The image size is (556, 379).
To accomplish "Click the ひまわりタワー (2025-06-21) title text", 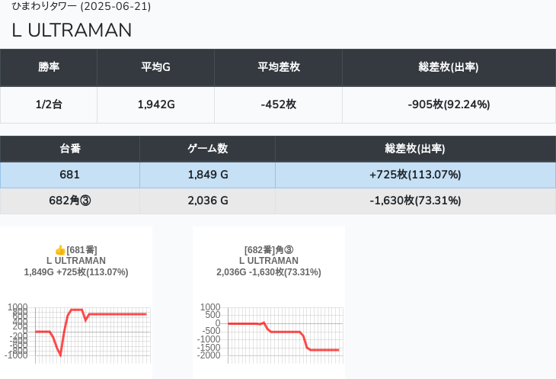I will coord(81,6).
